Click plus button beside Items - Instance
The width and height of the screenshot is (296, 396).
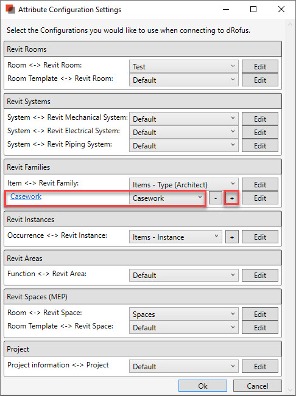[232, 237]
